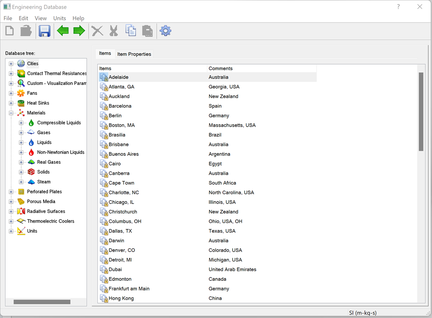This screenshot has height=318, width=432.
Task: Click the Paste clipboard icon
Action: click(x=148, y=31)
